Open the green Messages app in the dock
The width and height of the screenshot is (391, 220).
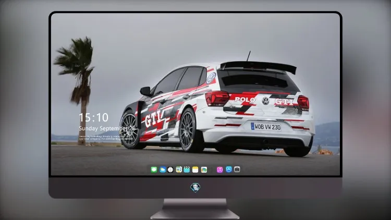(154, 169)
